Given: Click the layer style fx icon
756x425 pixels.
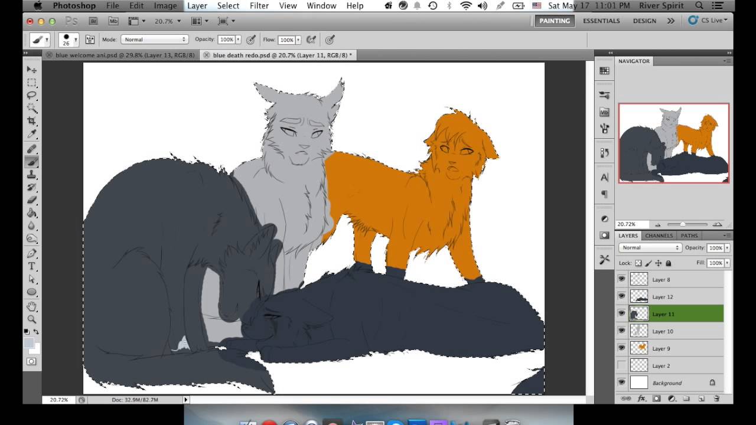Looking at the screenshot, I should 641,399.
